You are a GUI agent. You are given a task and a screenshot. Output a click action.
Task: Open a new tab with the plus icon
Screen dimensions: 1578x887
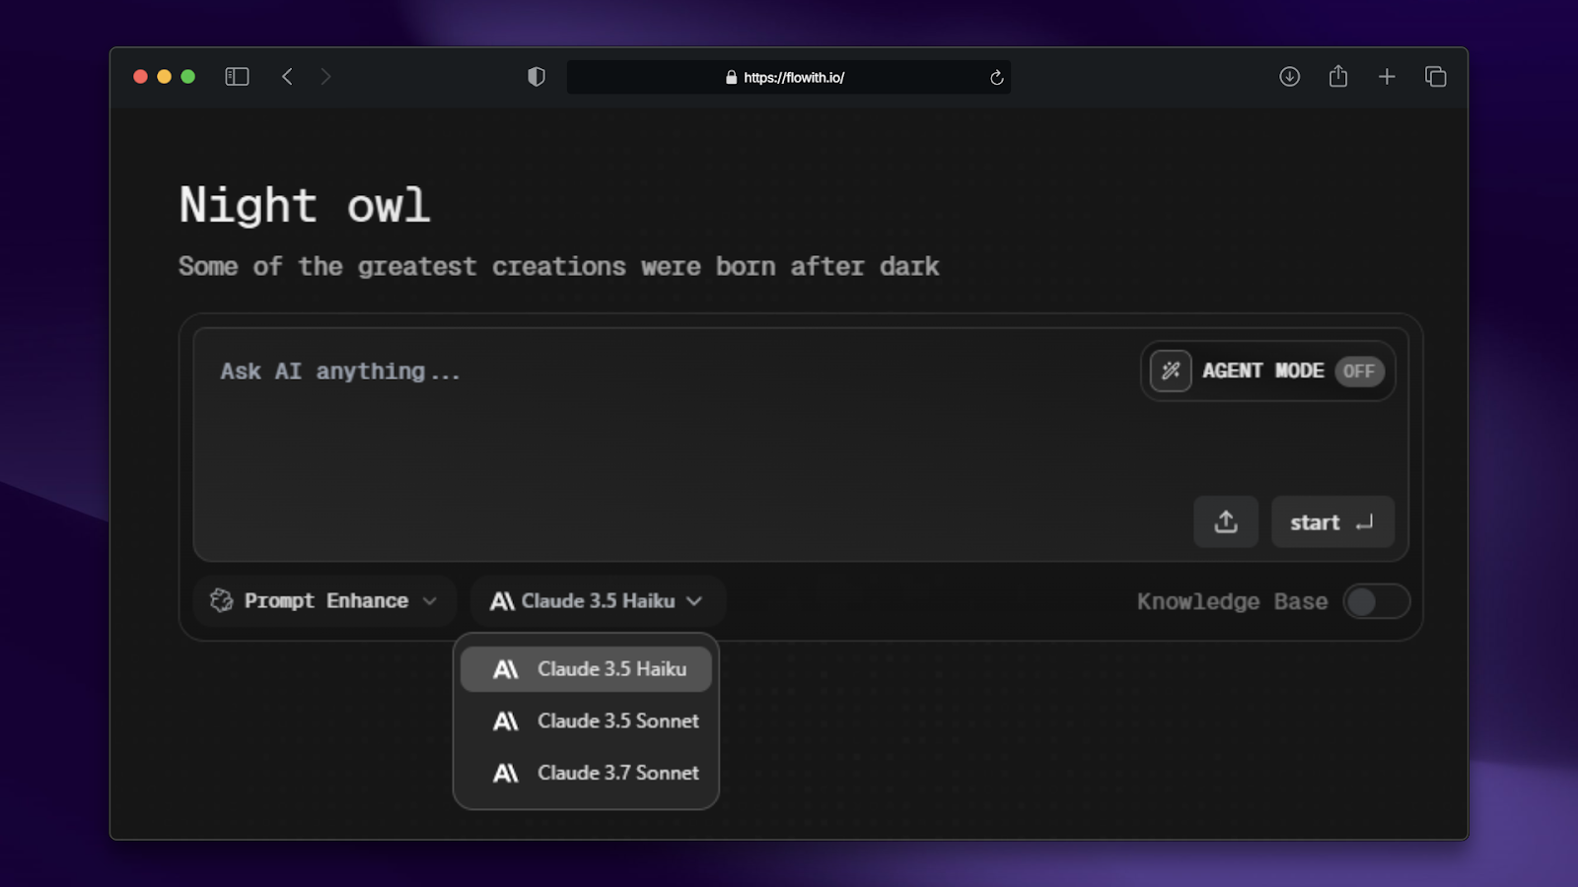(x=1387, y=77)
